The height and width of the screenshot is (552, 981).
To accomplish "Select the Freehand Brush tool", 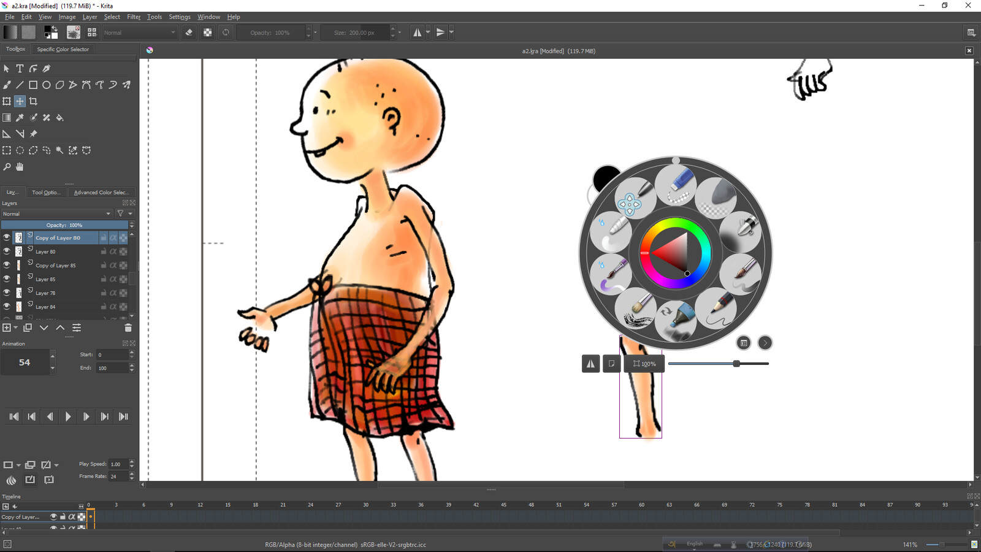I will [x=7, y=85].
